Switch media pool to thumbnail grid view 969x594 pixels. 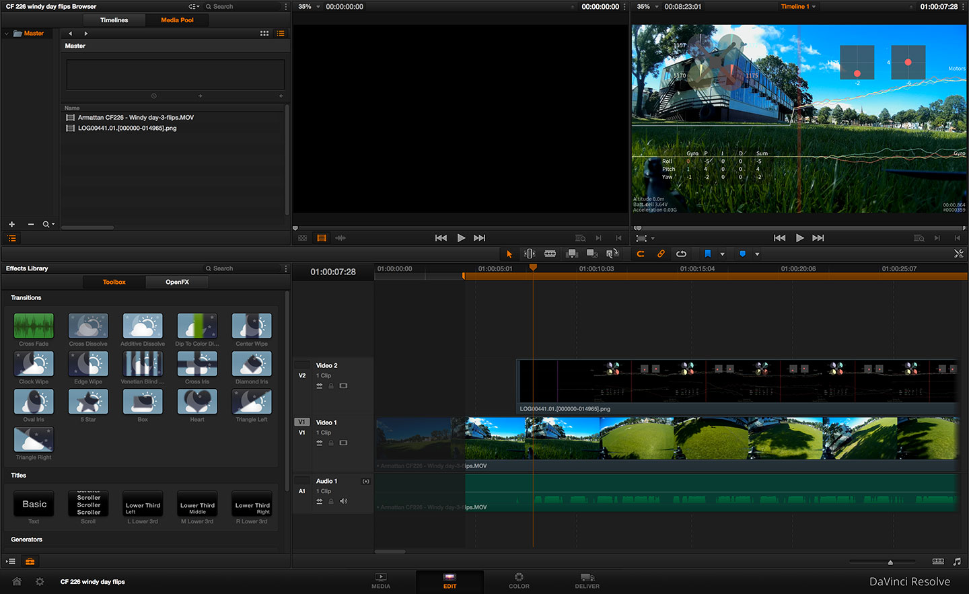pyautogui.click(x=264, y=33)
